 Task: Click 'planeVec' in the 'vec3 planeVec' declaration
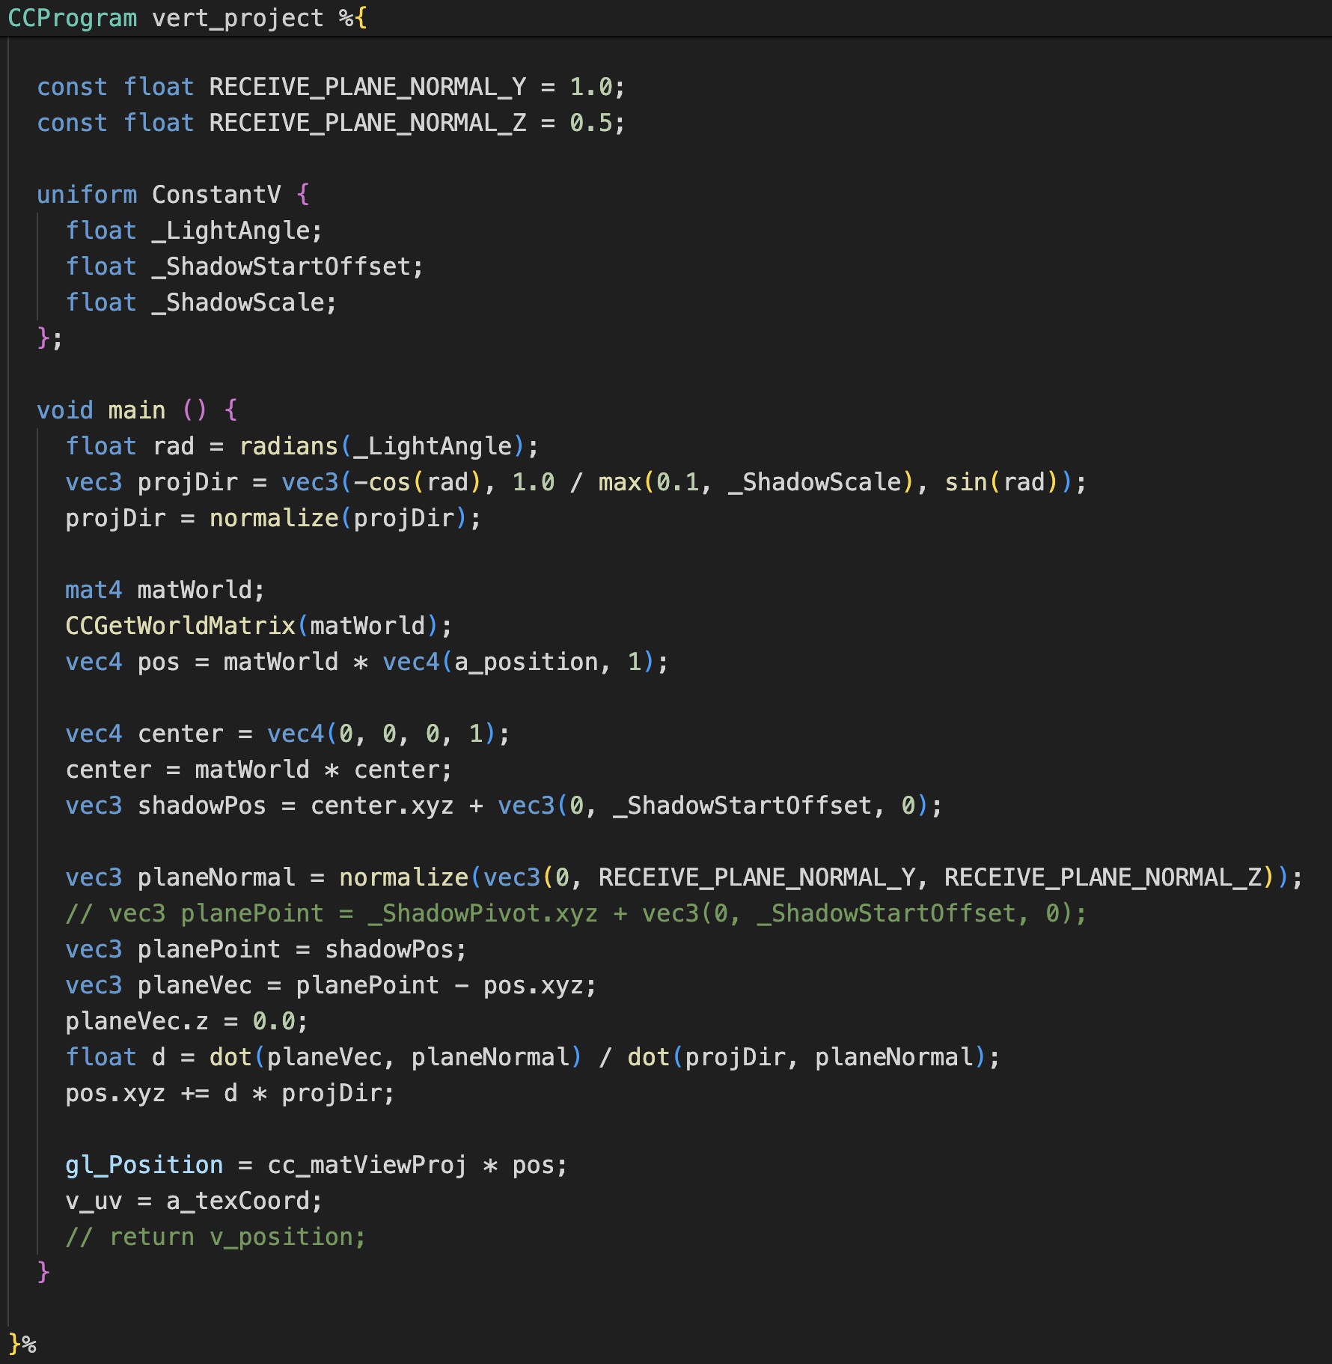point(195,985)
